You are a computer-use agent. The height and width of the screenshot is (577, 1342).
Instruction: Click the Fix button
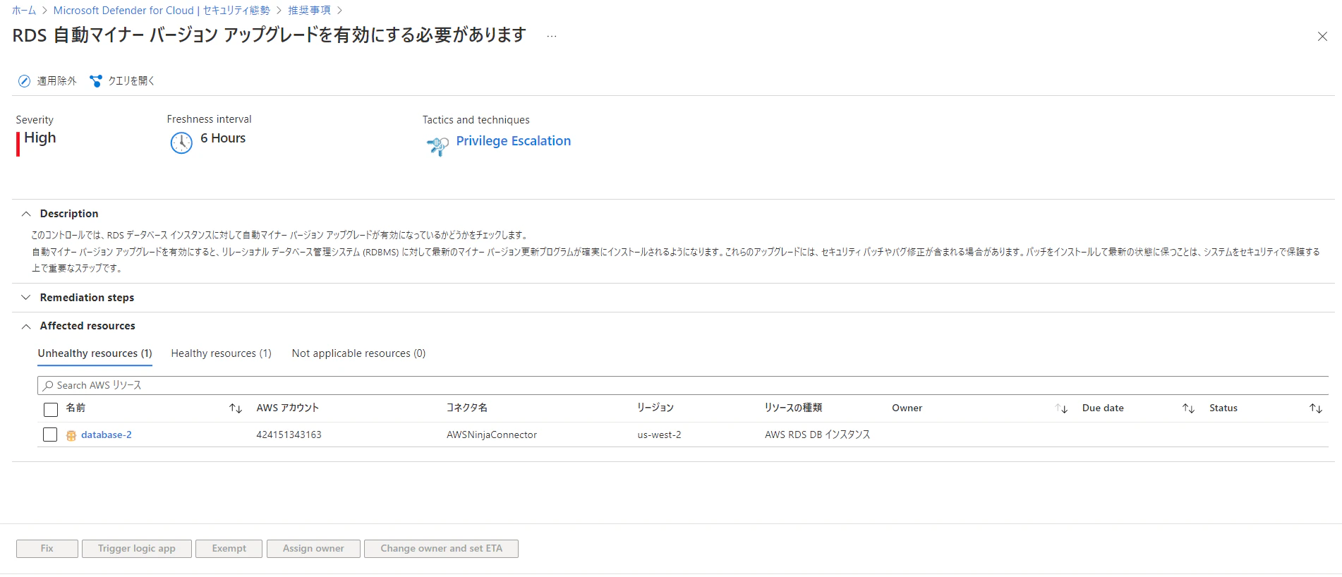(x=47, y=549)
